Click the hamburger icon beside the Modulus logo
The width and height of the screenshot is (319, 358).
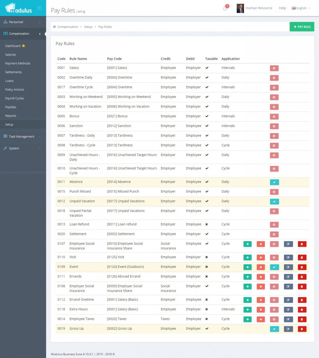pos(39,7)
